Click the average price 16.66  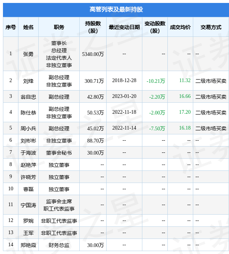(185, 96)
